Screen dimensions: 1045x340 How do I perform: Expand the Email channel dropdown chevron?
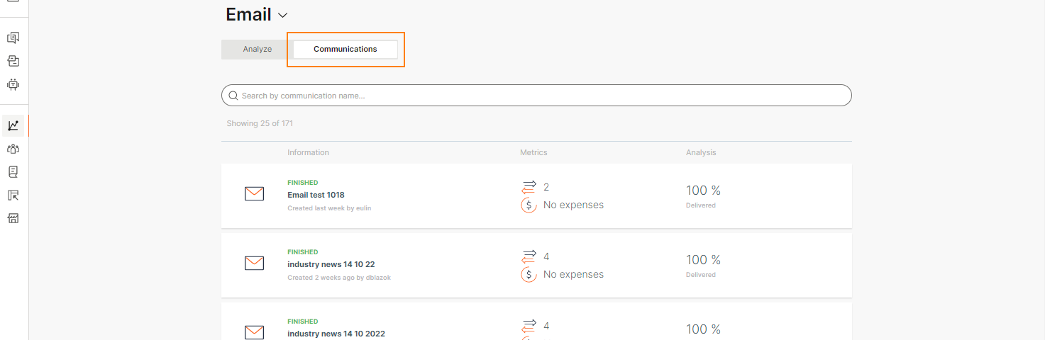point(283,15)
